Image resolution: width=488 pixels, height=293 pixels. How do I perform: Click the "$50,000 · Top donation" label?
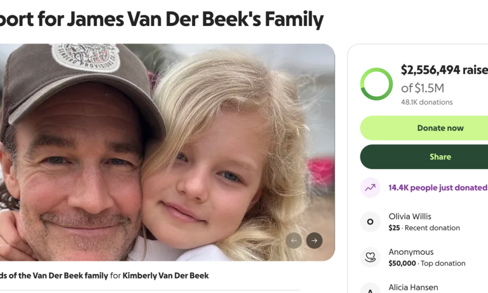click(427, 263)
